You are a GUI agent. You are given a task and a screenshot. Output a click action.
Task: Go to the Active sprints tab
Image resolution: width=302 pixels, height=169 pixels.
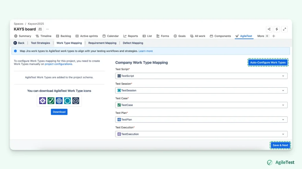[87, 36]
